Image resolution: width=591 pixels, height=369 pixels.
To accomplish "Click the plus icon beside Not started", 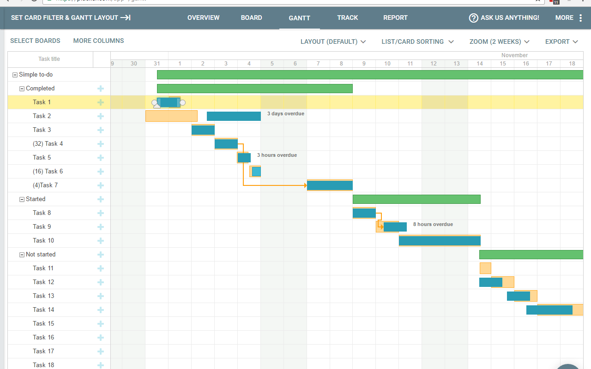I will tap(101, 255).
